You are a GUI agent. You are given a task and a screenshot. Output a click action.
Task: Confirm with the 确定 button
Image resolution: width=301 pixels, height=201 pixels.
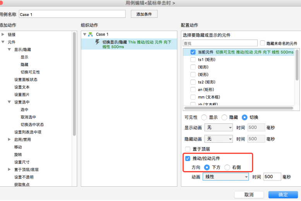click(283, 195)
